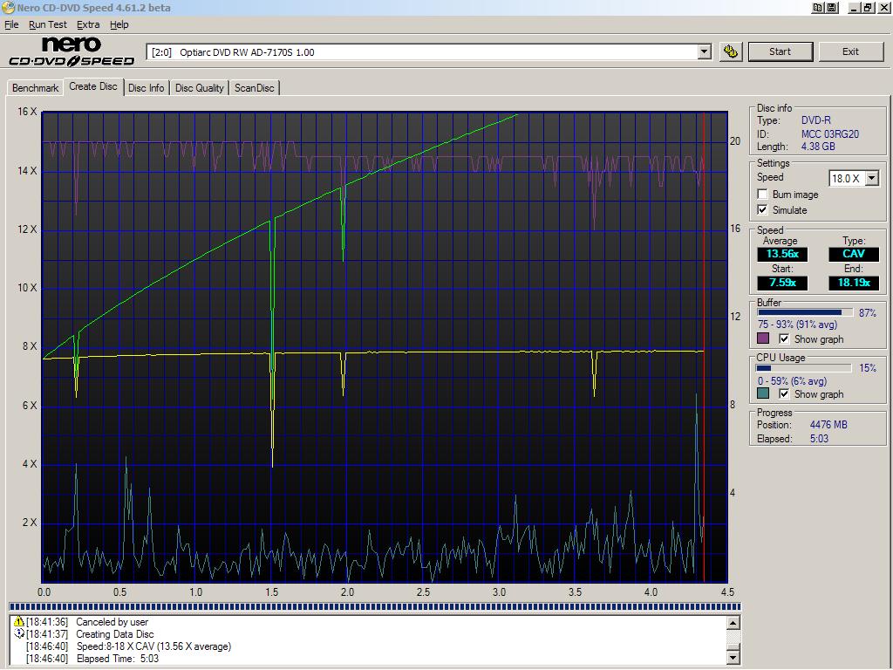Click the Nero CD-DVD Speed logo
Viewport: 893px width, 670px height.
pos(72,51)
